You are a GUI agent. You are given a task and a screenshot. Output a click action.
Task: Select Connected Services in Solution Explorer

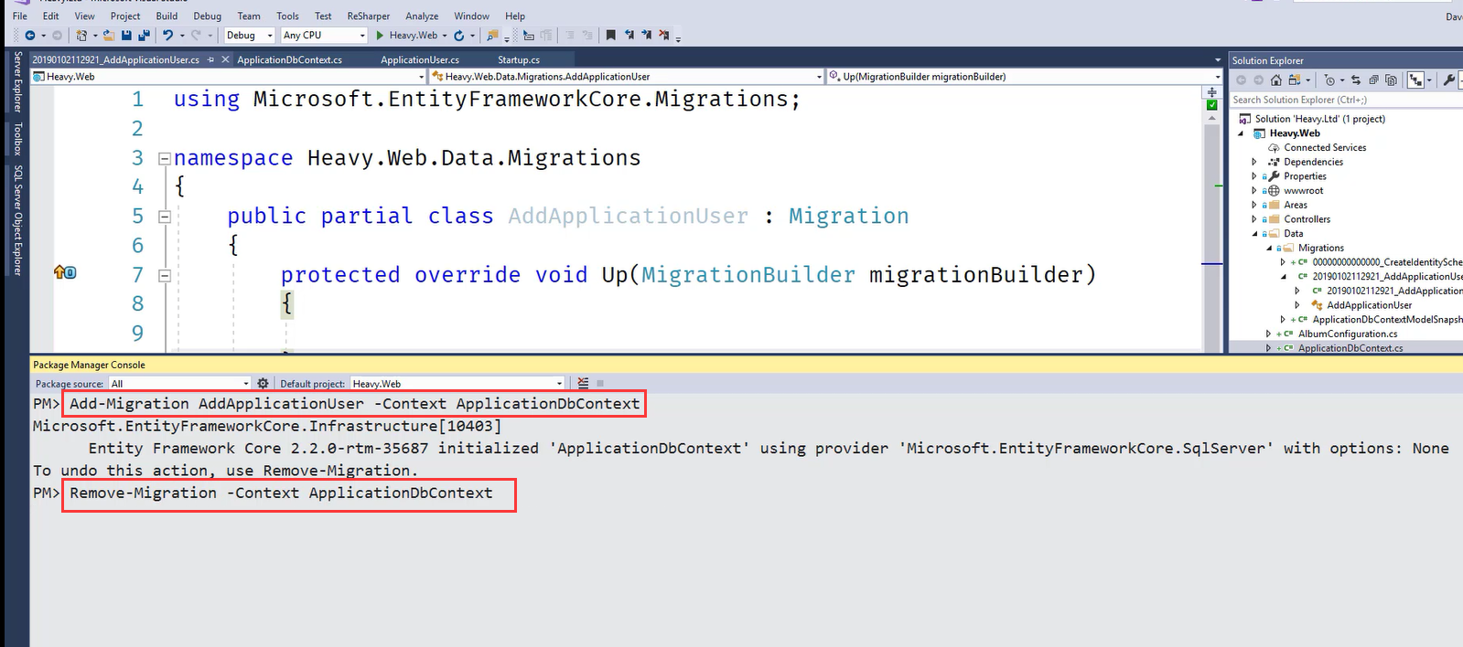[x=1325, y=147]
